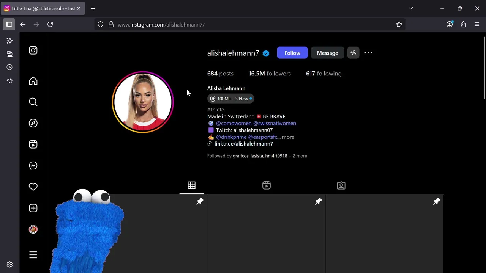
Task: Go back to the previous page
Action: pyautogui.click(x=23, y=24)
